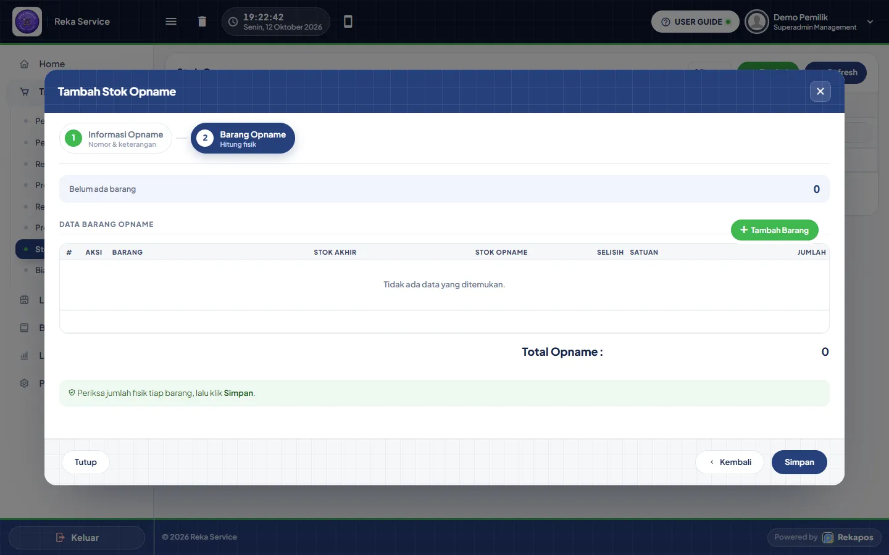Click the clock showing 19:22:42
The width and height of the screenshot is (889, 555).
tap(276, 22)
